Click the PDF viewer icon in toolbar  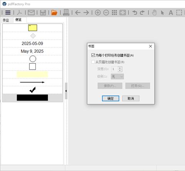click(x=19, y=13)
